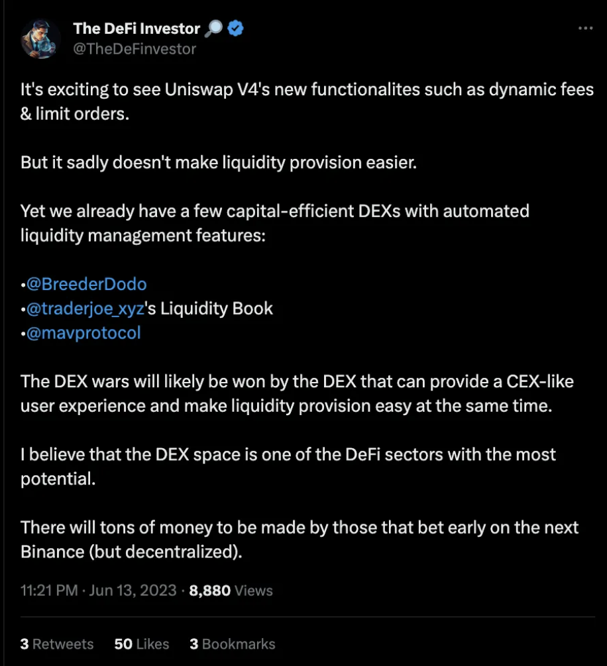Open the three-dot more options menu
Screen dimensions: 607x666
tap(585, 28)
